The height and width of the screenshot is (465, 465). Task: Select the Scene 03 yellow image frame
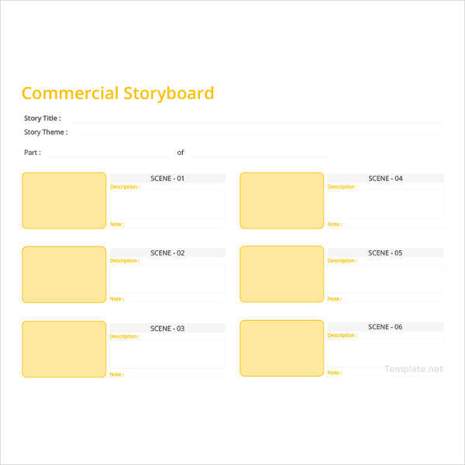64,349
